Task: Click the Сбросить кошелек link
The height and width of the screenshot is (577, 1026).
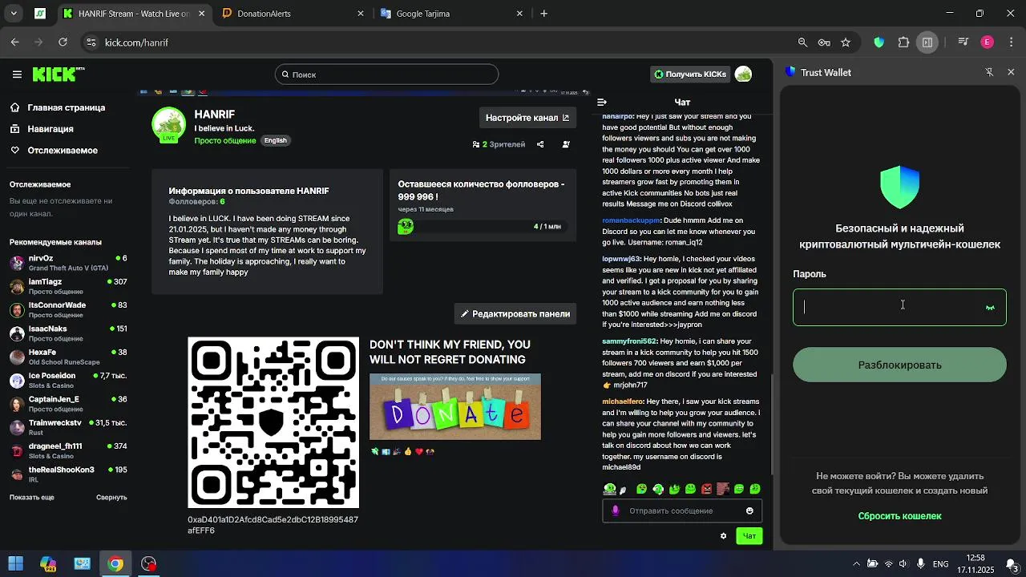Action: (x=899, y=516)
